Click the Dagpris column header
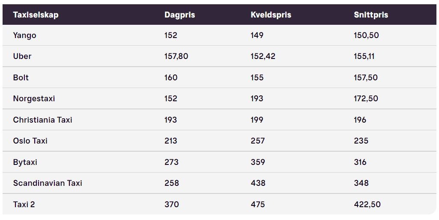The height and width of the screenshot is (220, 439). pyautogui.click(x=179, y=15)
